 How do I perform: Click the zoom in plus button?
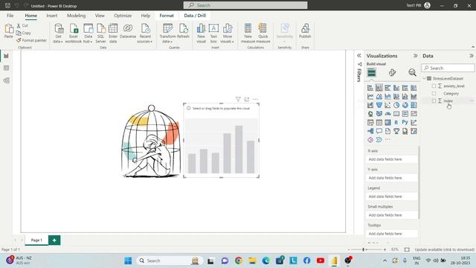point(385,249)
